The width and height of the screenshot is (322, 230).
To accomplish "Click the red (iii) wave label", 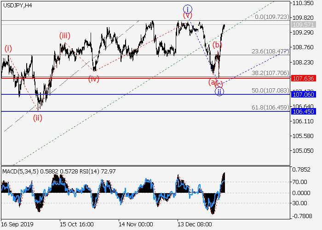I will [x=64, y=35].
